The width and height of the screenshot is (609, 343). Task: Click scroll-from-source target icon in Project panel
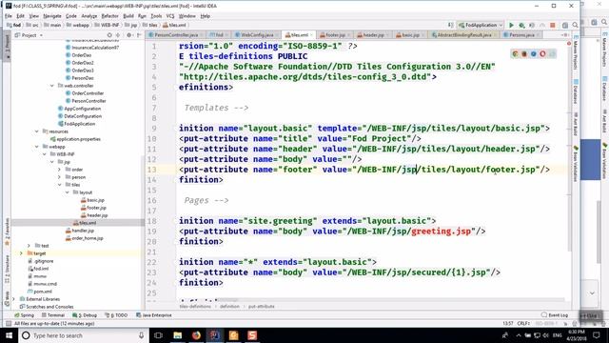click(109, 35)
